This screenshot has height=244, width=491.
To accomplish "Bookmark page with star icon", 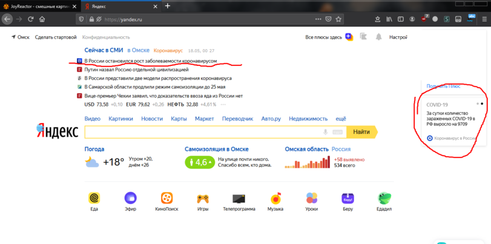I will pos(338,19).
